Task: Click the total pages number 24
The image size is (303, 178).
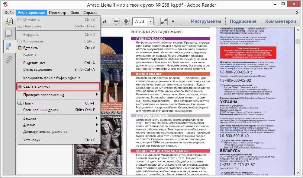Action: [104, 21]
